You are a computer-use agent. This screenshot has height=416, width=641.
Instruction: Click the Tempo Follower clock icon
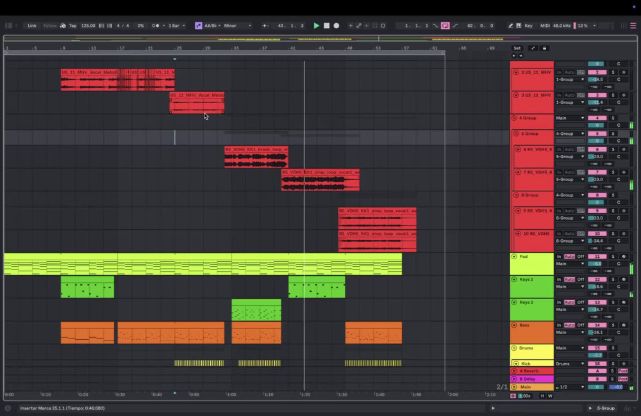[x=63, y=26]
